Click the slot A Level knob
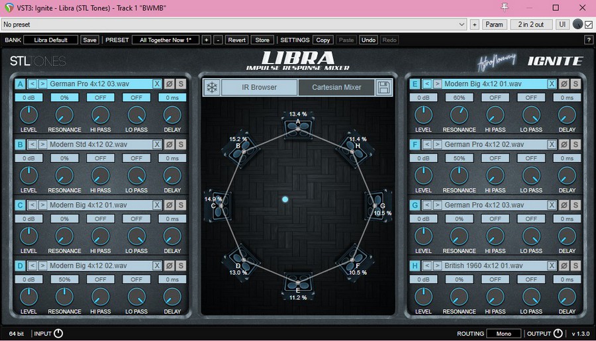 28,115
